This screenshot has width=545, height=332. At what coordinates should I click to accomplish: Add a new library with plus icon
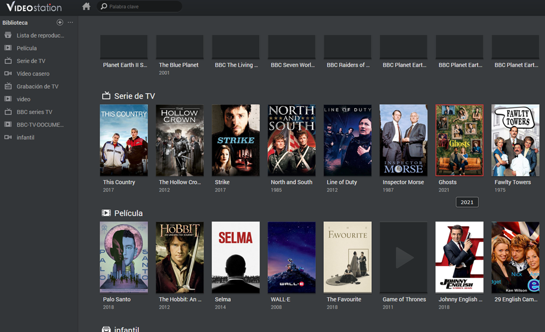(x=60, y=22)
